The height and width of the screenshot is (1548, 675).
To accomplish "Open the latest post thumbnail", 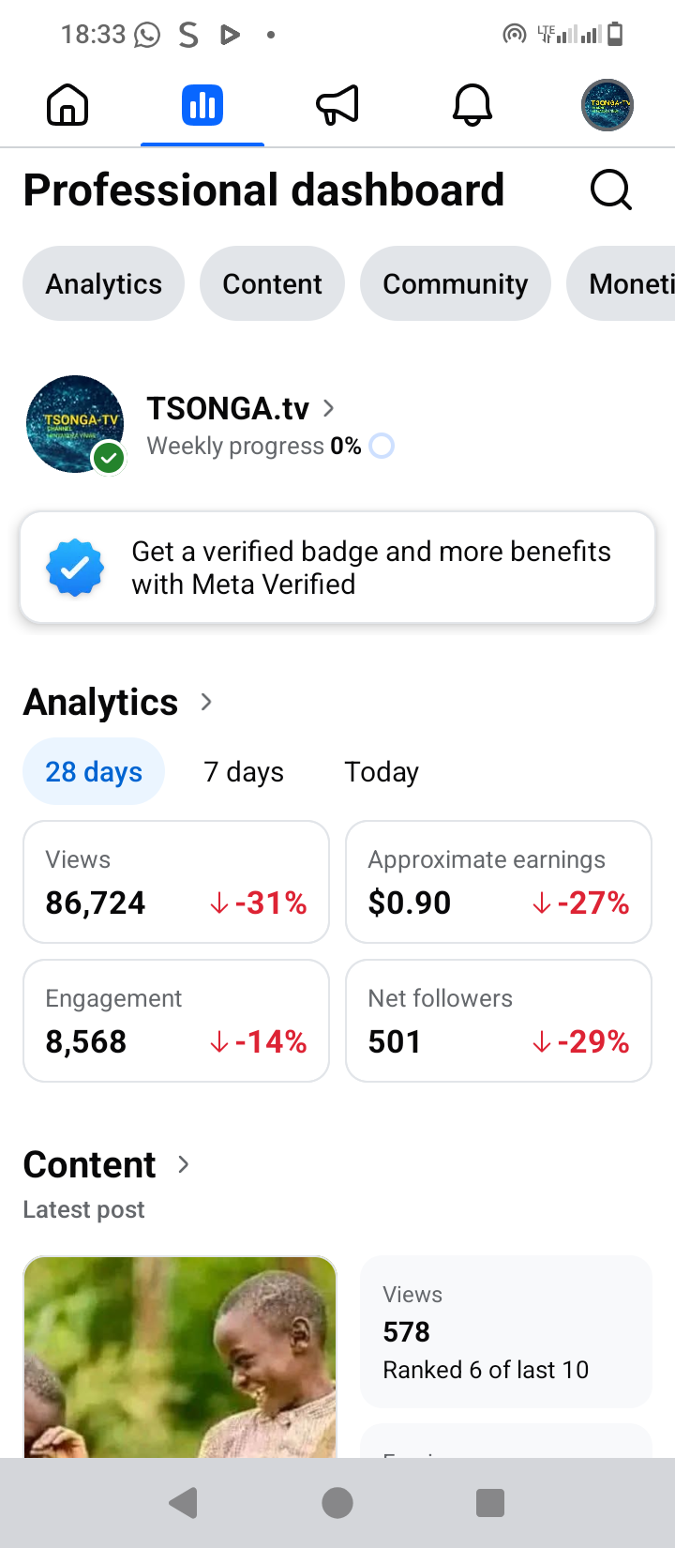I will coord(180,1356).
